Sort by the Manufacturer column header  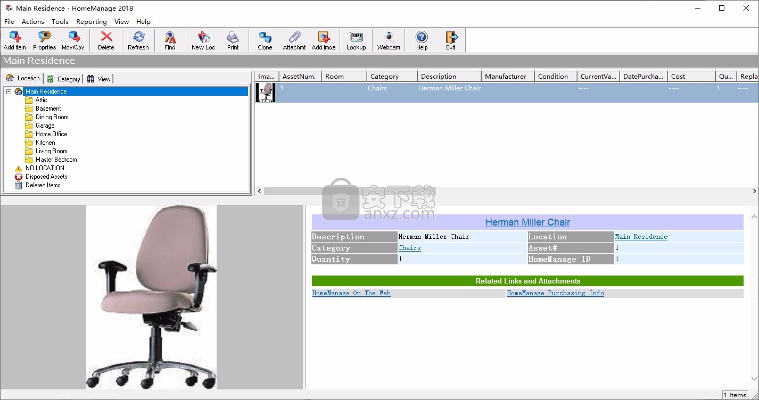pos(508,77)
